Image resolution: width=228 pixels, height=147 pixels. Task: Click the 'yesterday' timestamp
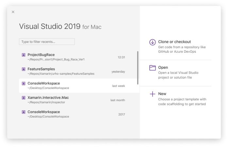point(118,72)
